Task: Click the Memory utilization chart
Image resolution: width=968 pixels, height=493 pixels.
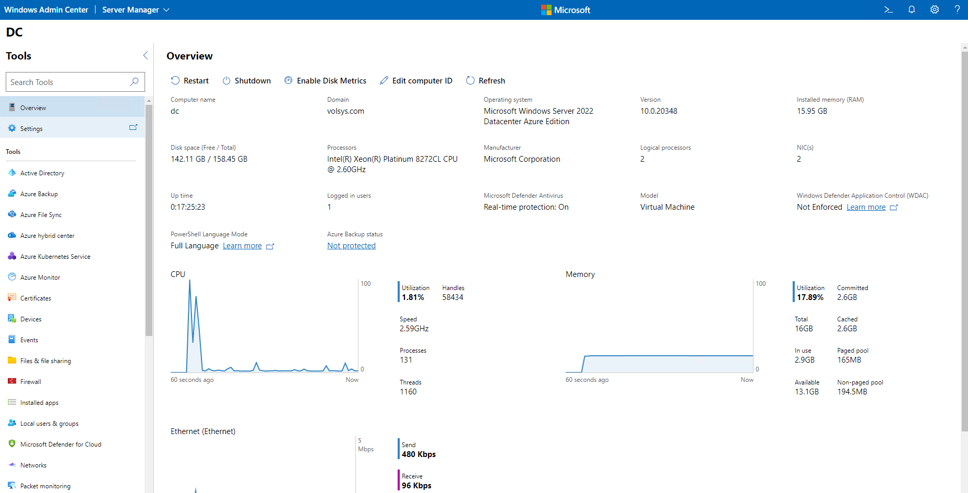Action: (x=660, y=326)
